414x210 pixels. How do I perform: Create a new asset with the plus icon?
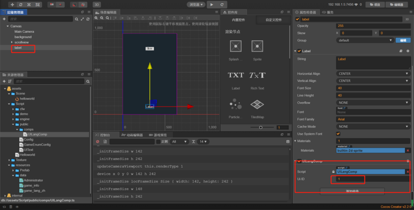pos(4,81)
